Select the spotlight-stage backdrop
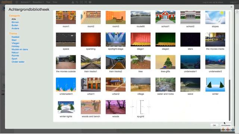 [116, 39]
